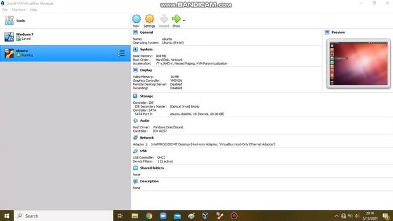The image size is (393, 221).
Task: Open the Machine menu
Action: [19, 10]
